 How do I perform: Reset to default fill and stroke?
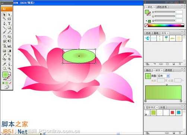tap(4, 79)
